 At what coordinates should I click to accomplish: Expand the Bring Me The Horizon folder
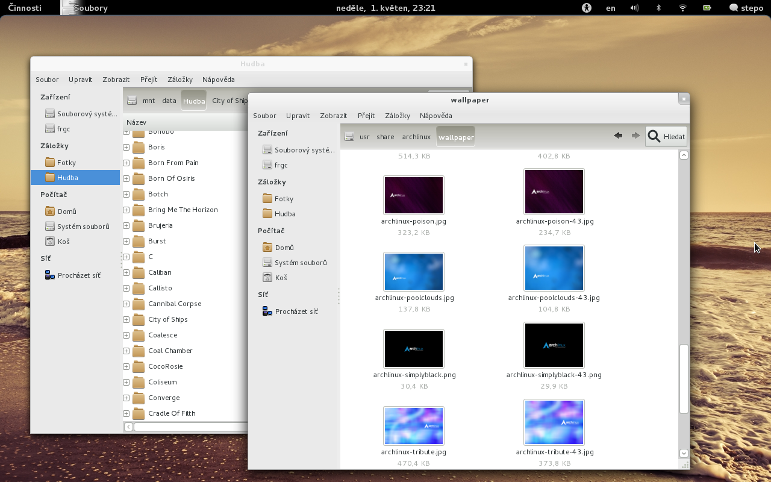pyautogui.click(x=126, y=210)
